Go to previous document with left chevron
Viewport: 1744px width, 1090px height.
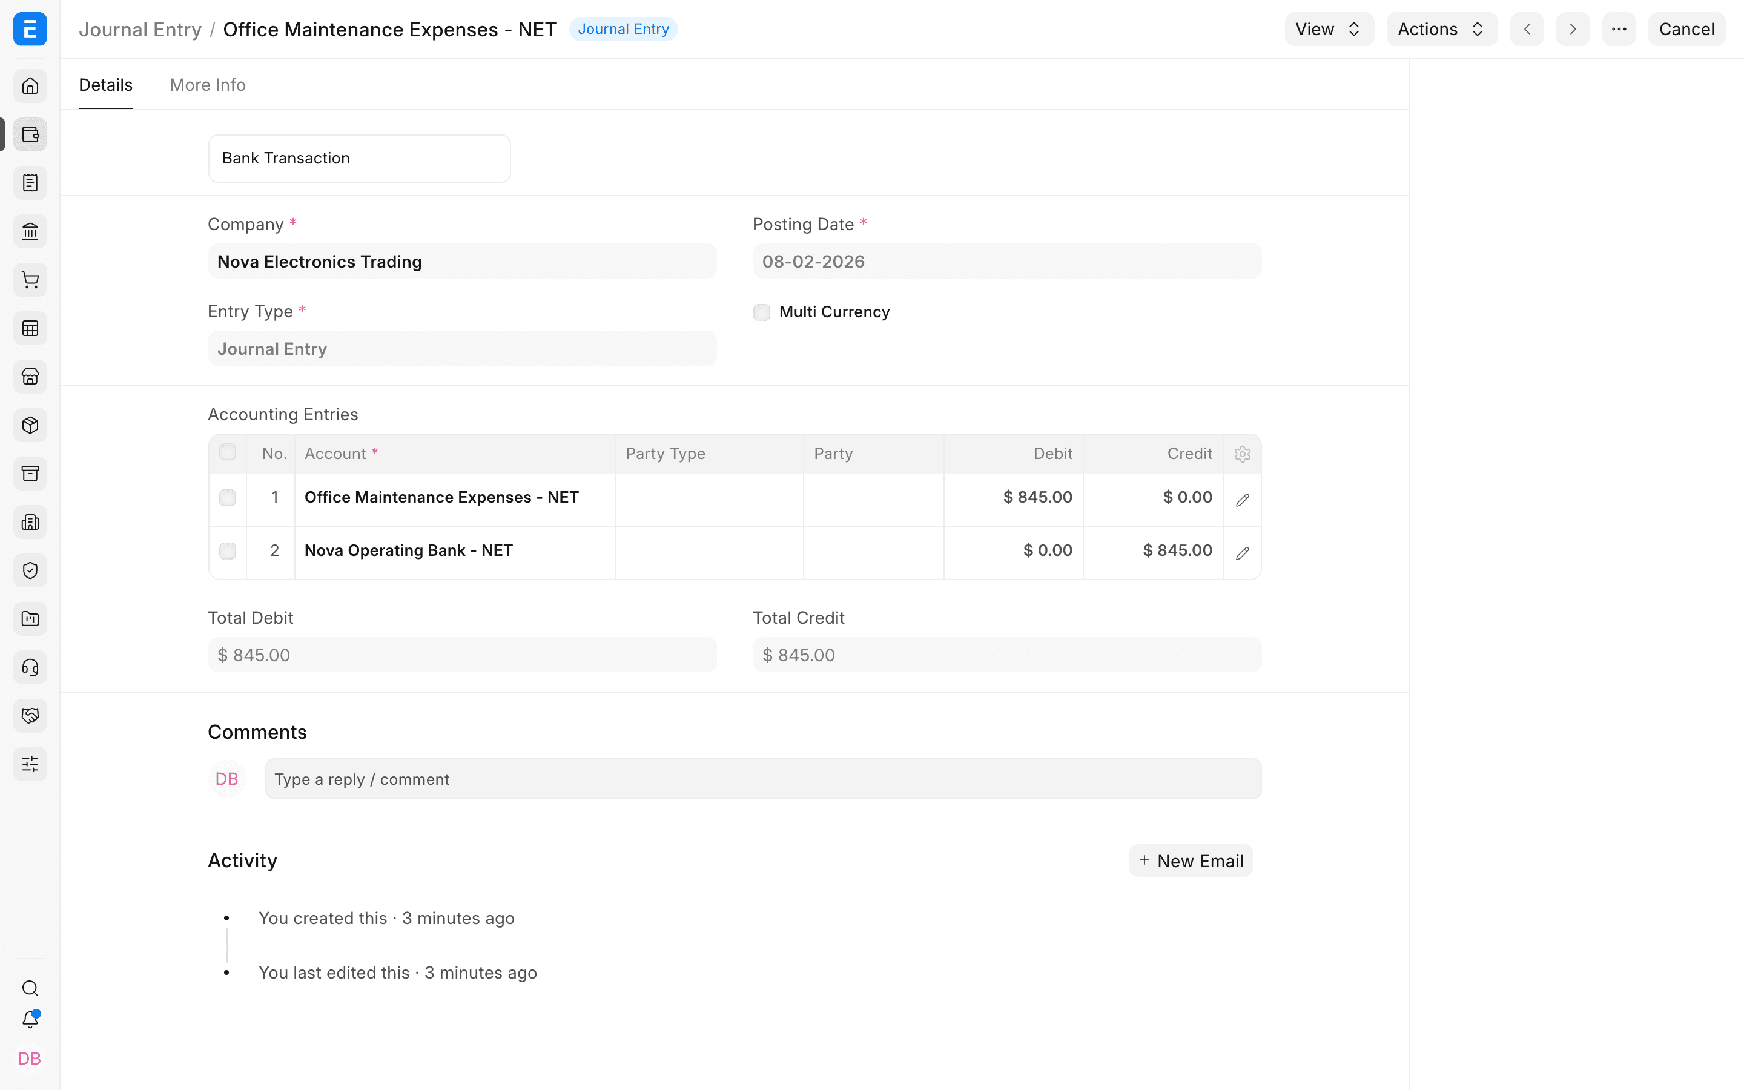point(1527,29)
